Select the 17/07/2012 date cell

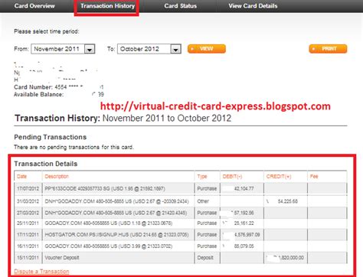tap(28, 189)
